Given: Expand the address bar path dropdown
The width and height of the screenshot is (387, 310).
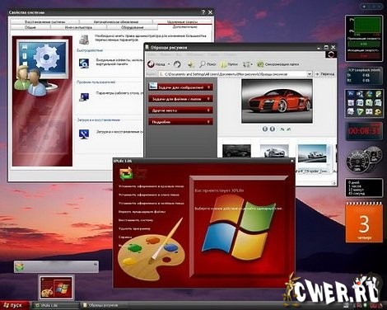Looking at the screenshot, I should [x=310, y=74].
